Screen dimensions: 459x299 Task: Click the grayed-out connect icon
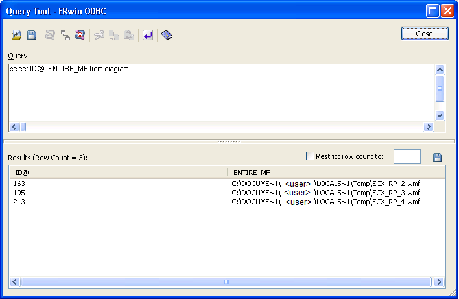(51, 35)
